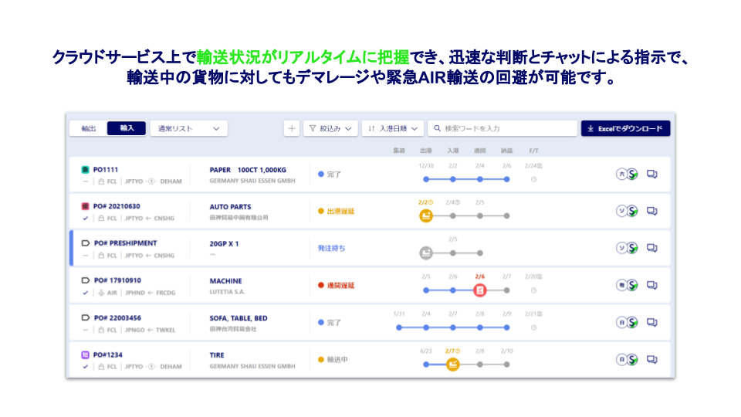Click the TIRE cargo name

coord(217,355)
